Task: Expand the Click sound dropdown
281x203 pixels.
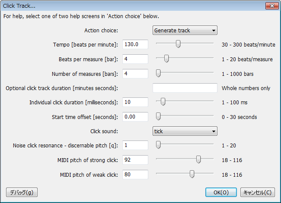Action: (x=185, y=131)
